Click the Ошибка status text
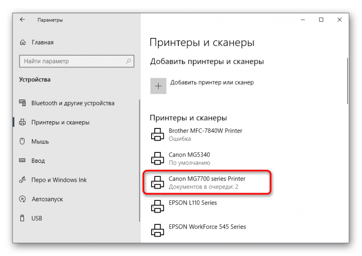This screenshot has height=256, width=362. pos(180,139)
